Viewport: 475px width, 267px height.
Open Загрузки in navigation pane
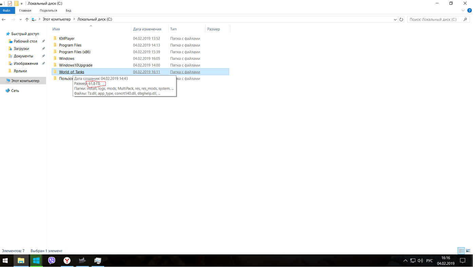point(21,49)
